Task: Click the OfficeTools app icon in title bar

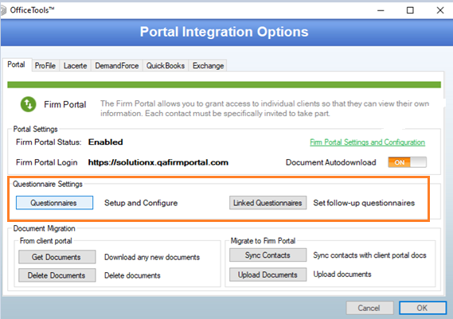Action: click(x=3, y=10)
